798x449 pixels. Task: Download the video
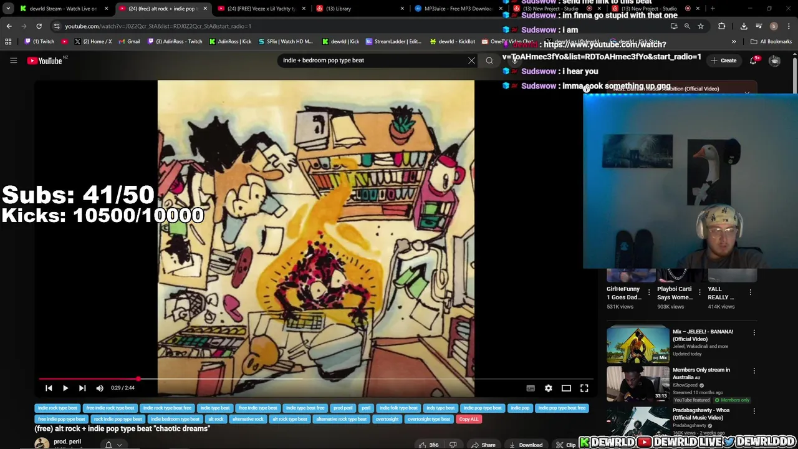pos(526,445)
